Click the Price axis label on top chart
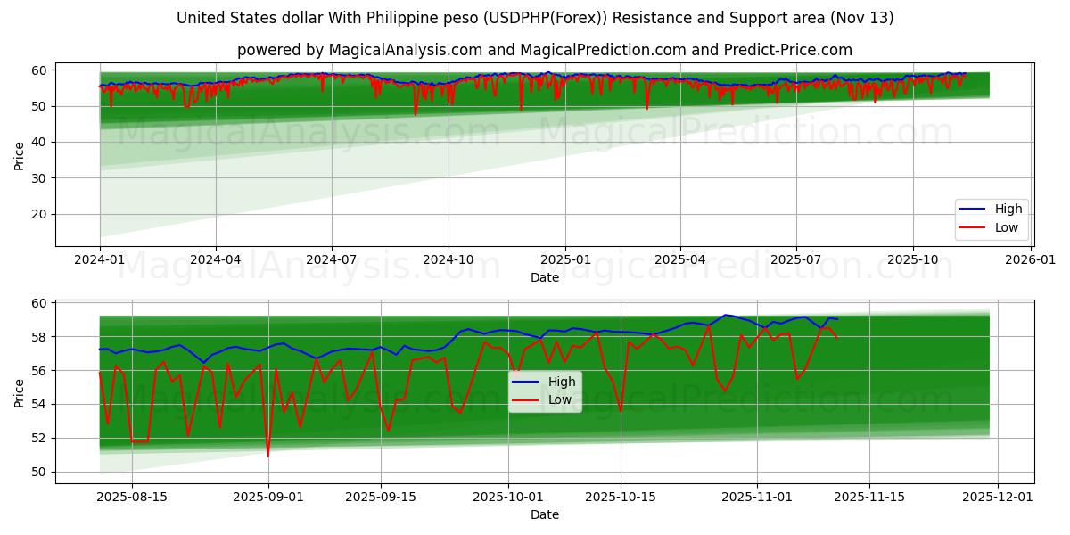 [x=20, y=154]
